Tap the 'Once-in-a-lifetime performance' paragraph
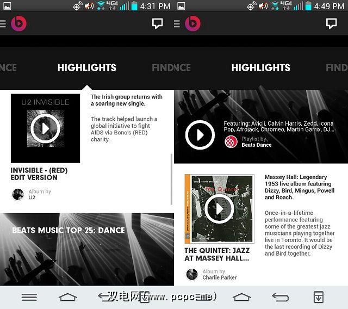Screen dimensions: 348x309 click(x=300, y=233)
